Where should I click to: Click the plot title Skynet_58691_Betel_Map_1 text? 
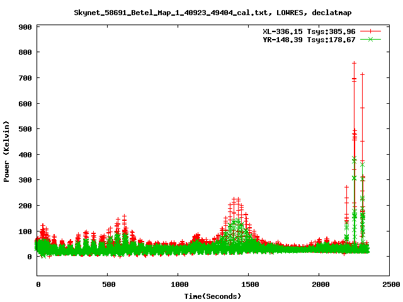click(x=213, y=13)
